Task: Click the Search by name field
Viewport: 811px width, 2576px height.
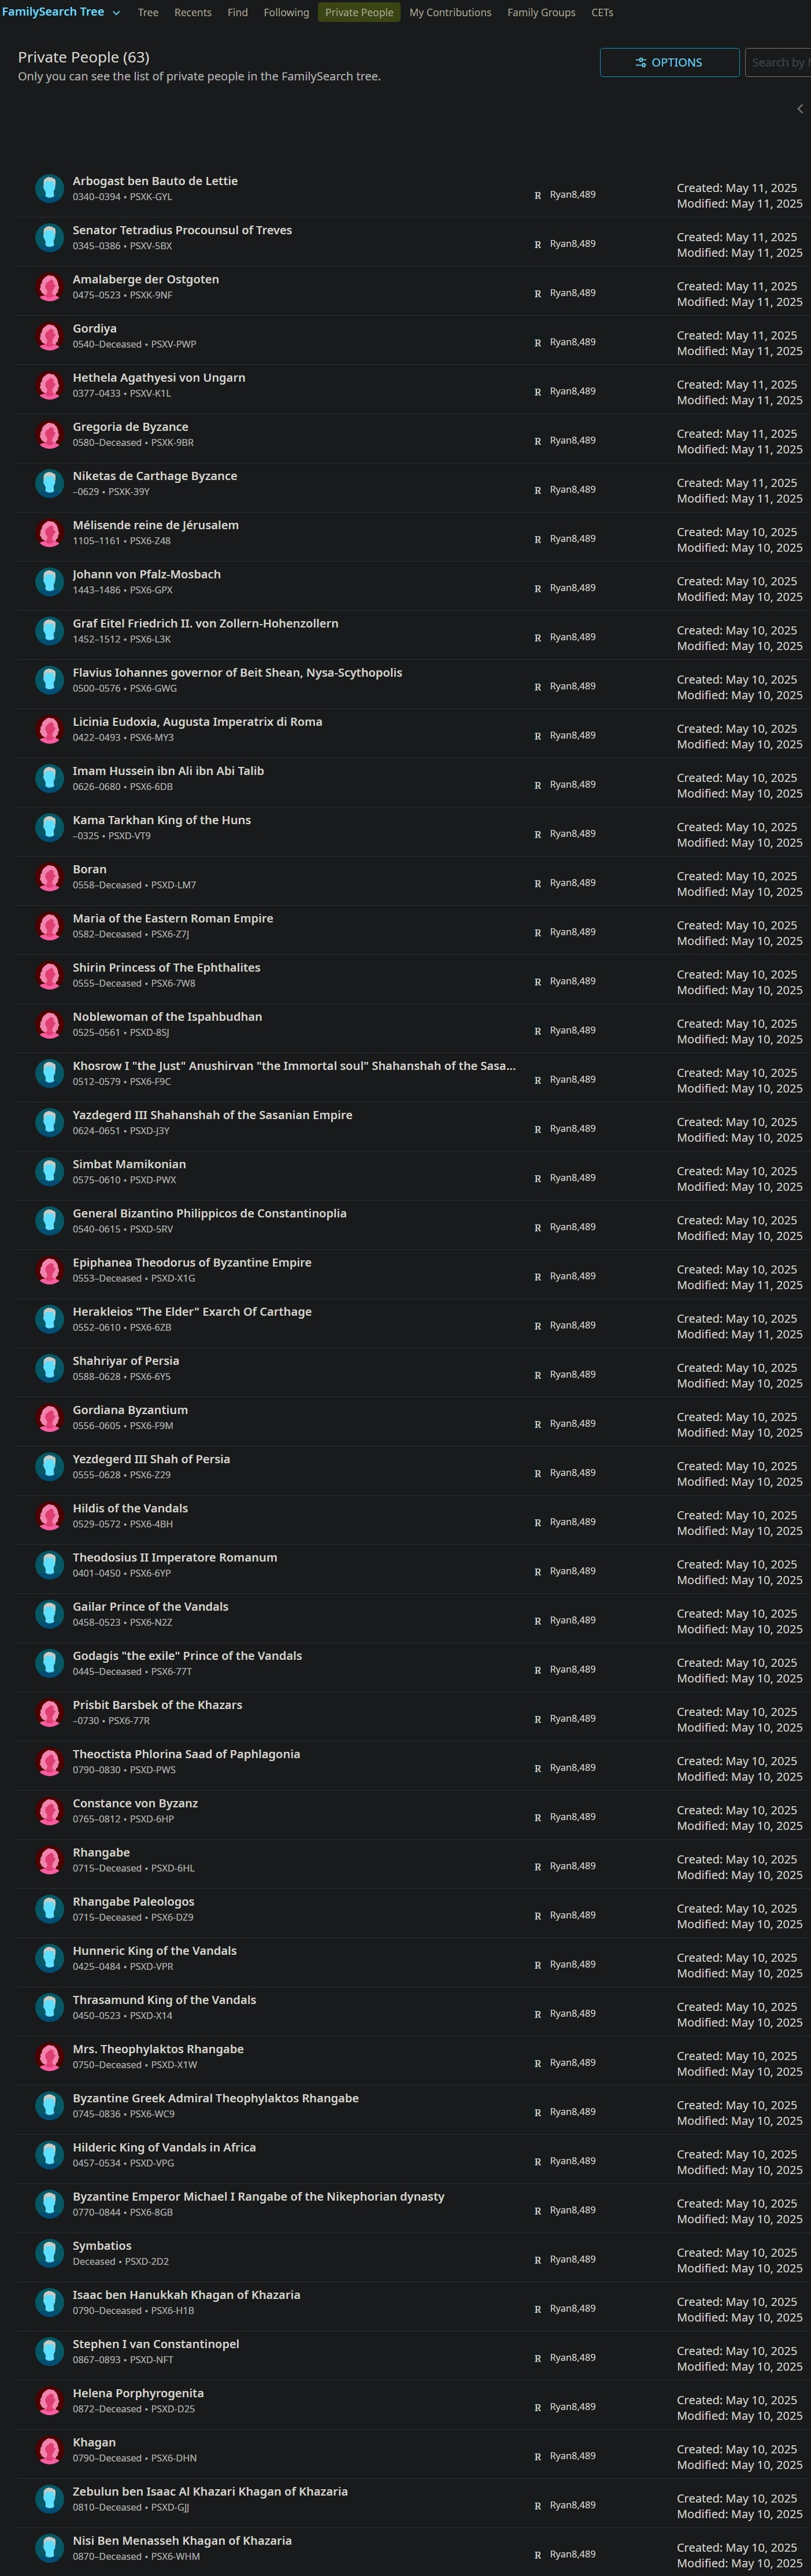Action: pos(778,62)
